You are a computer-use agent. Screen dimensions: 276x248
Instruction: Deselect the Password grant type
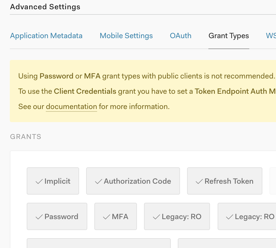(x=57, y=216)
